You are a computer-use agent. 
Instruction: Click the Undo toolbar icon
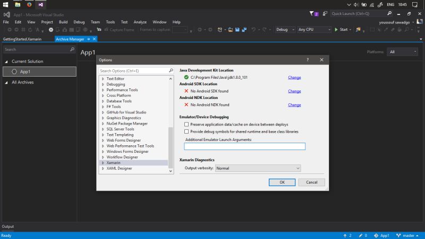coord(253,30)
